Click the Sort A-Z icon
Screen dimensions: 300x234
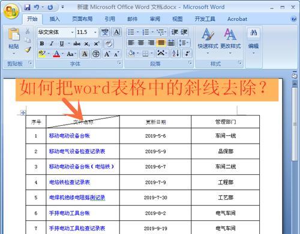click(175, 53)
